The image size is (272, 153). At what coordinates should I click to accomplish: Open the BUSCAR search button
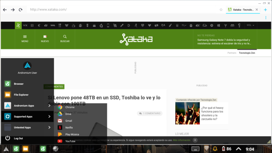pyautogui.click(x=65, y=39)
